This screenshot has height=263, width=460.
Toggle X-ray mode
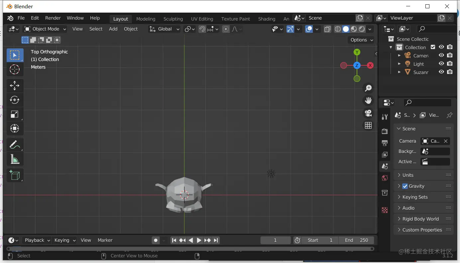[327, 29]
